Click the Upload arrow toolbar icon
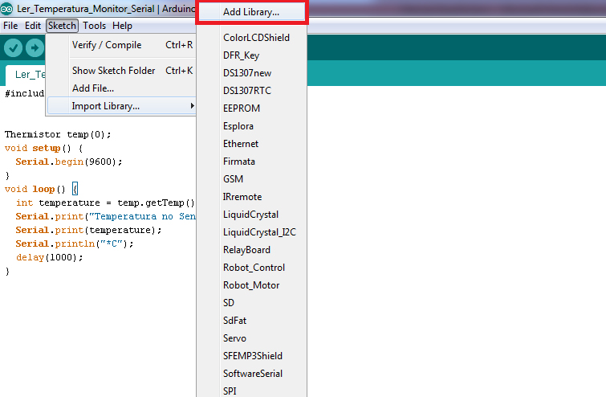This screenshot has width=606, height=397. 35,48
